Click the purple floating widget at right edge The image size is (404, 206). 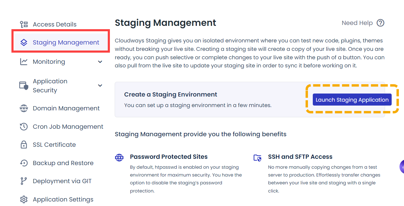pyautogui.click(x=402, y=167)
